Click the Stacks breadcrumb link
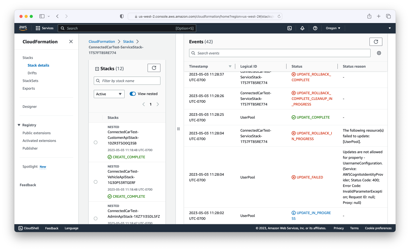 coord(128,41)
